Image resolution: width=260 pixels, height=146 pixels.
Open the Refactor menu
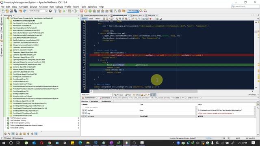pyautogui.click(x=43, y=6)
